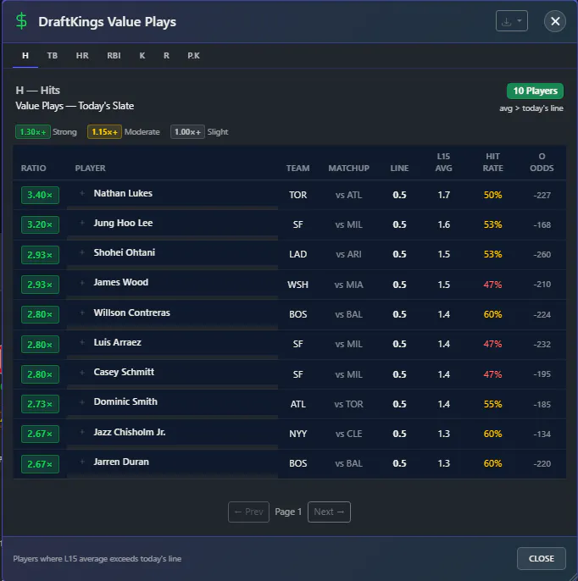This screenshot has width=578, height=581.
Task: Click Shohei Ohtani player name
Action: pos(125,252)
